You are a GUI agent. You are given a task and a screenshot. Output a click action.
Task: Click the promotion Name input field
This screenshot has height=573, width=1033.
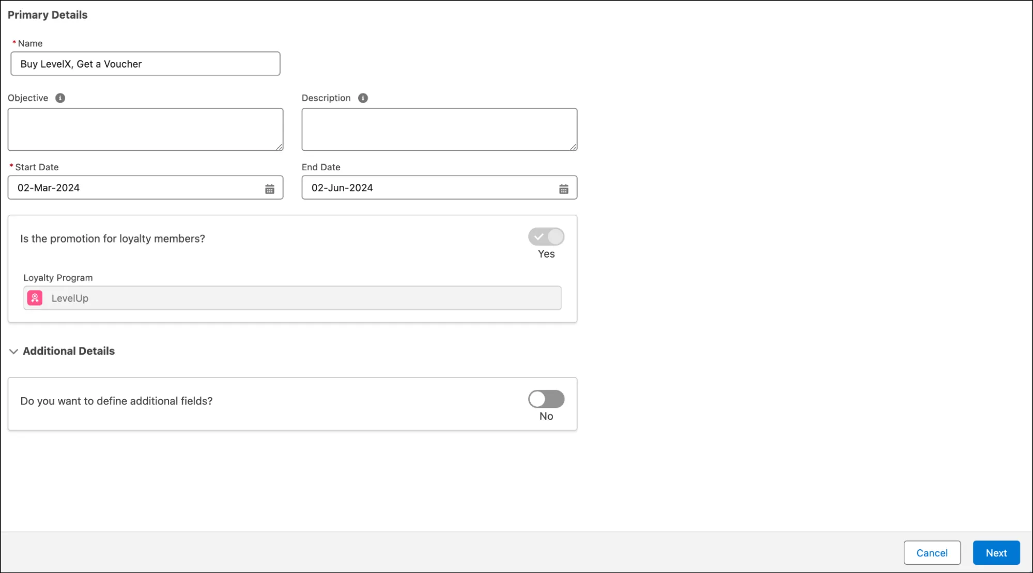tap(145, 63)
